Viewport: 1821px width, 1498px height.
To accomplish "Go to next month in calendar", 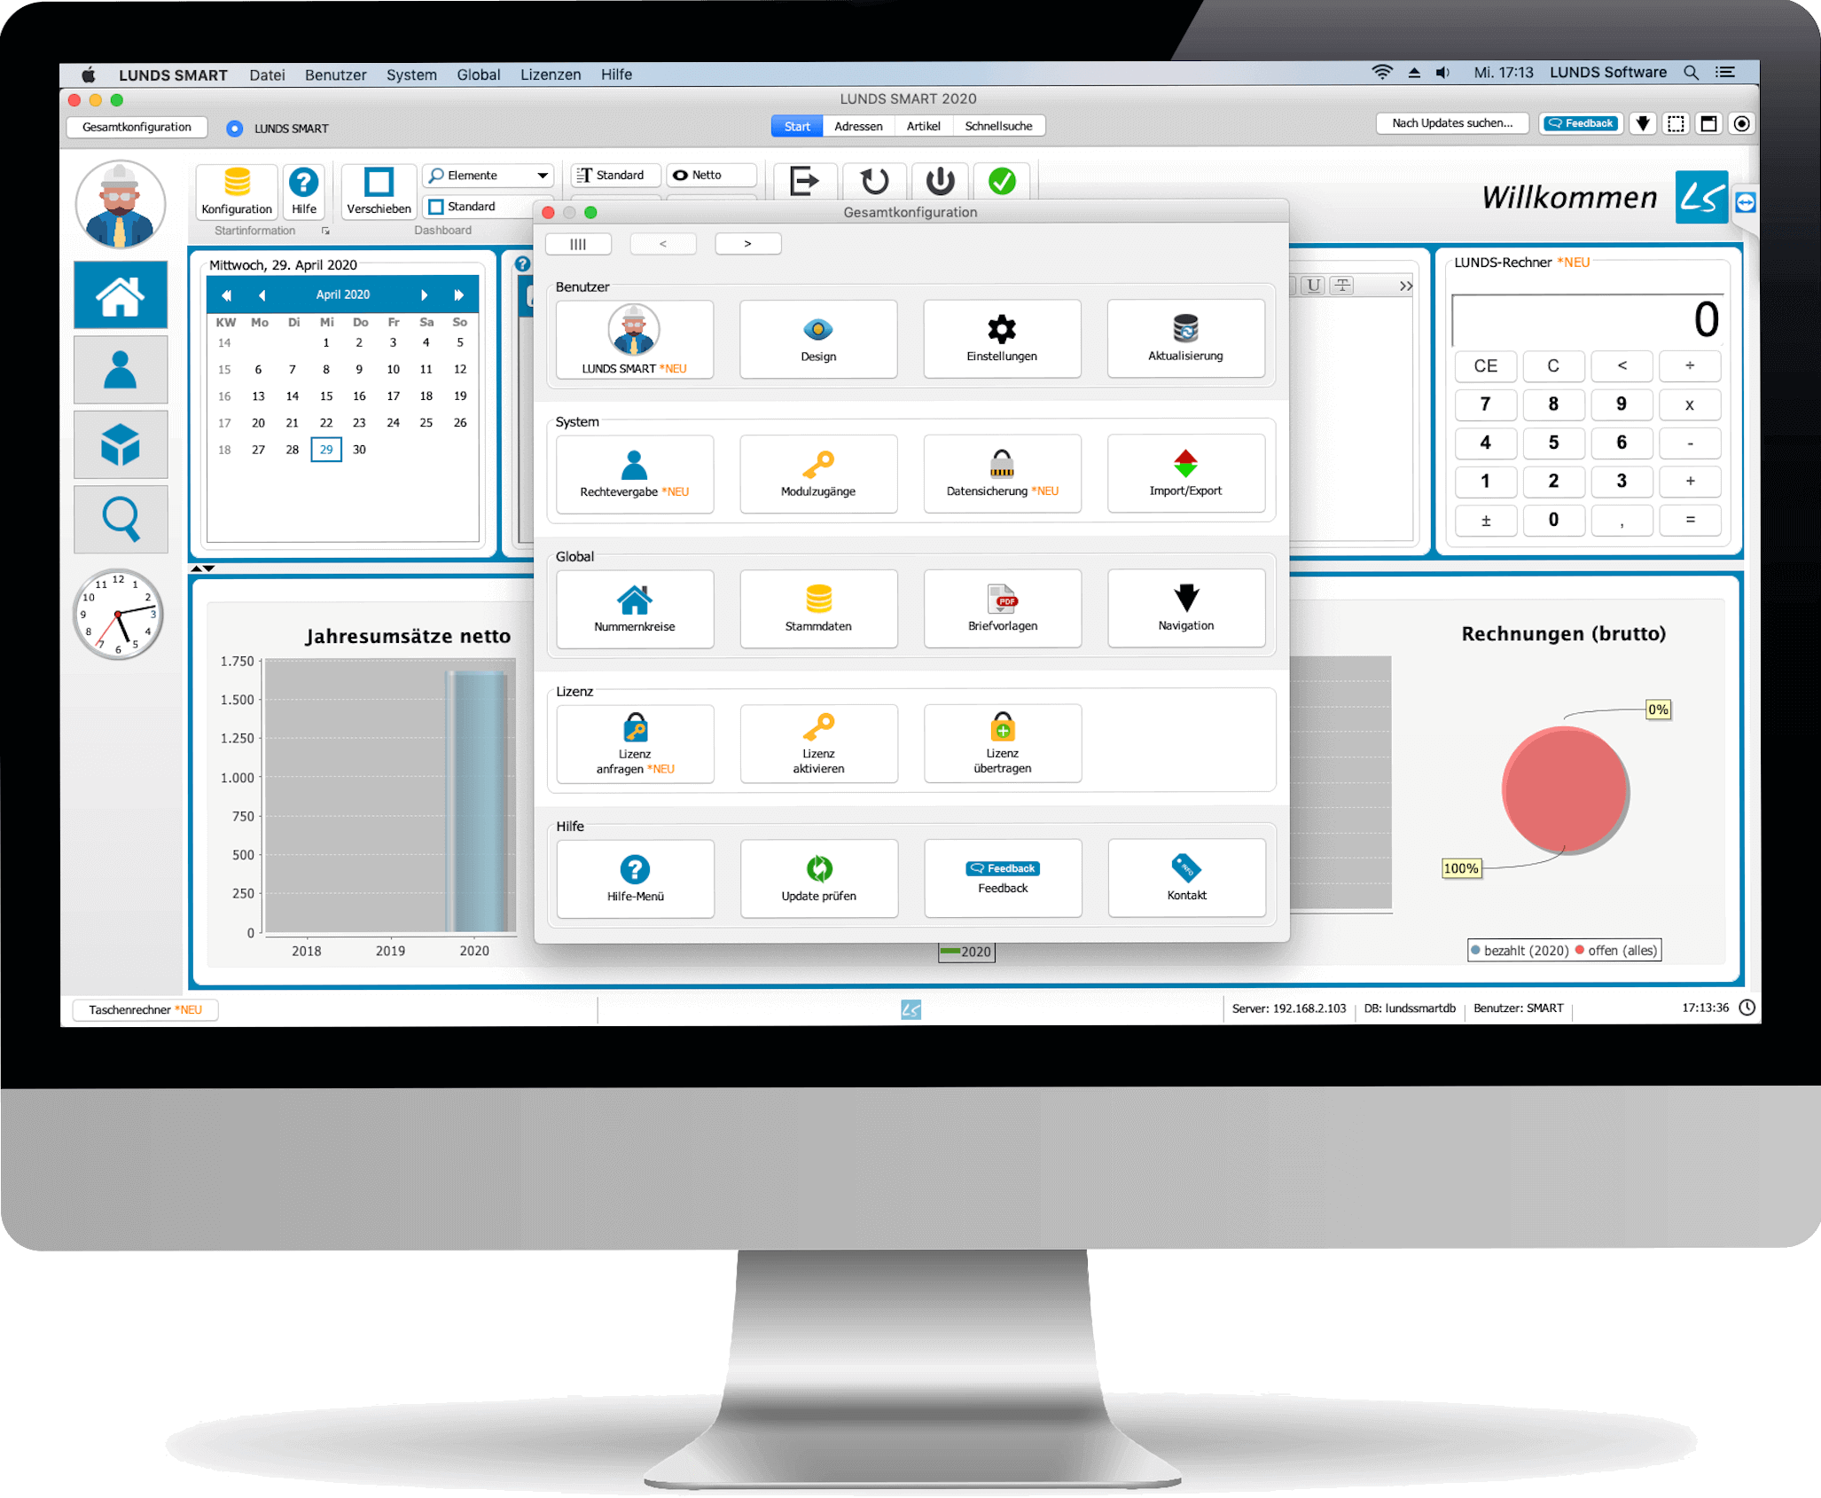I will pyautogui.click(x=425, y=295).
